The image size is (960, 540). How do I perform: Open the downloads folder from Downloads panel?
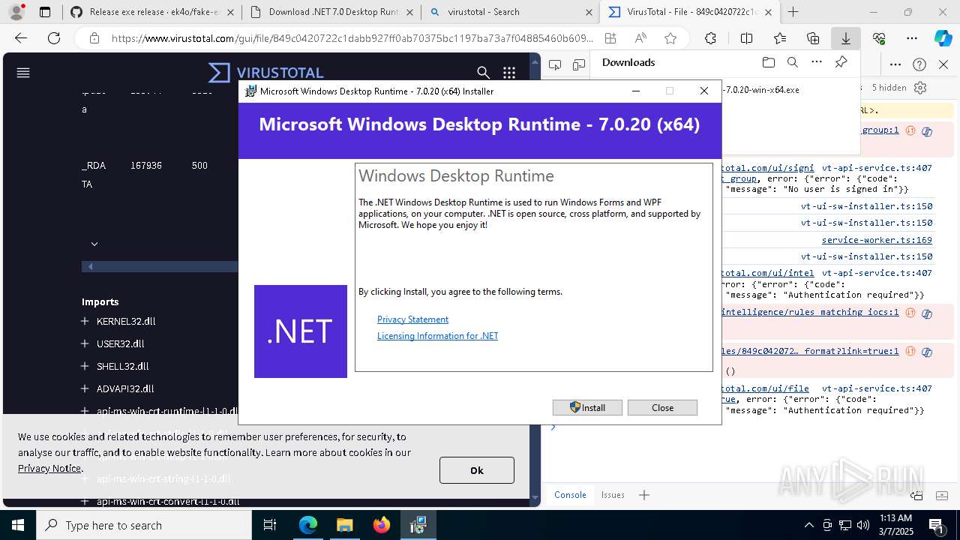[768, 63]
